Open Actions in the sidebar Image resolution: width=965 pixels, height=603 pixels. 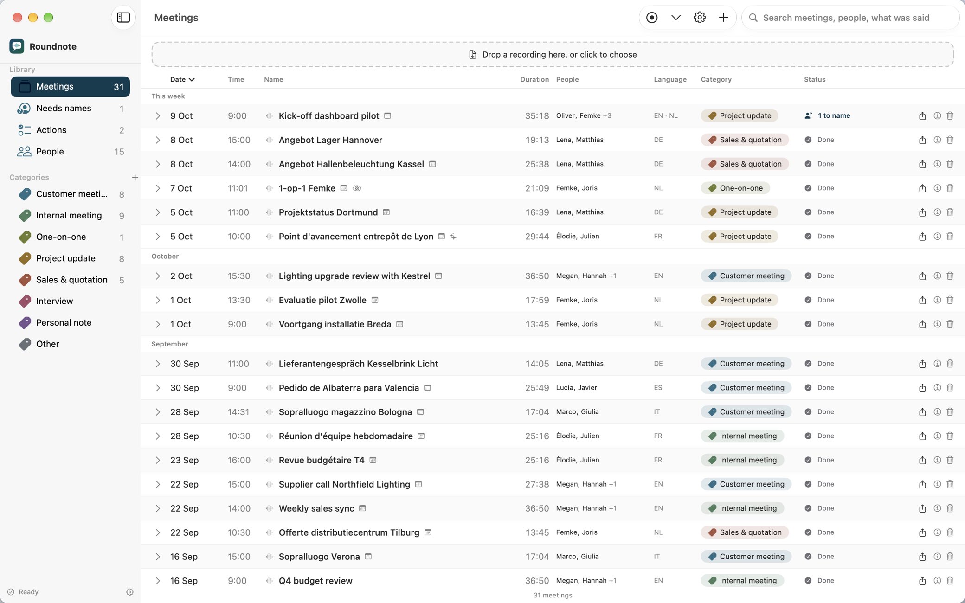(70, 130)
